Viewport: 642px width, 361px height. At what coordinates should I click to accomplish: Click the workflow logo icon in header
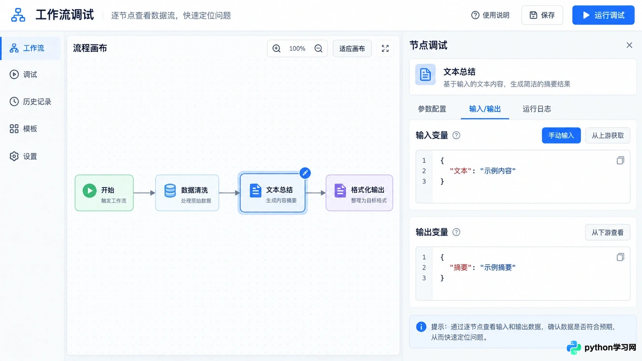pos(18,15)
